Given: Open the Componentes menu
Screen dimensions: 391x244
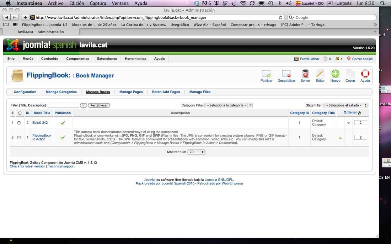Looking at the screenshot, I should (77, 59).
